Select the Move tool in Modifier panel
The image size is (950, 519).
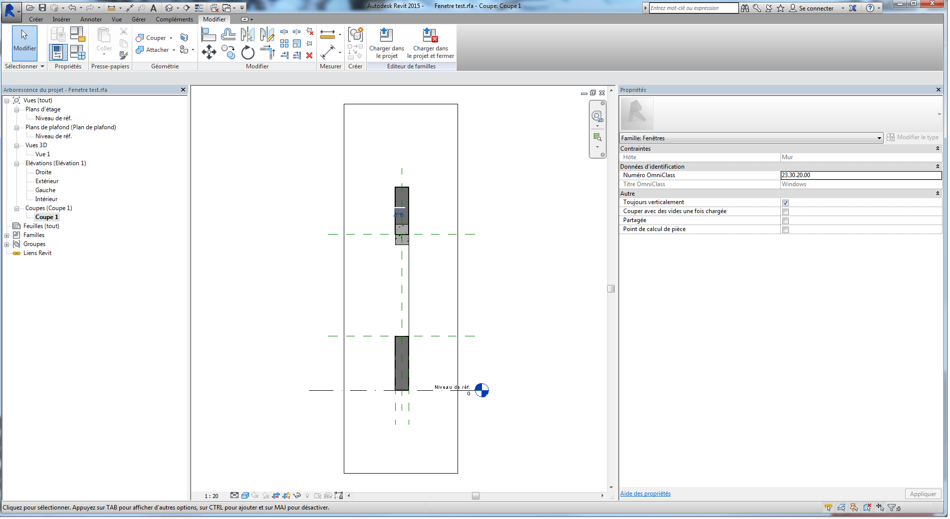pos(209,52)
